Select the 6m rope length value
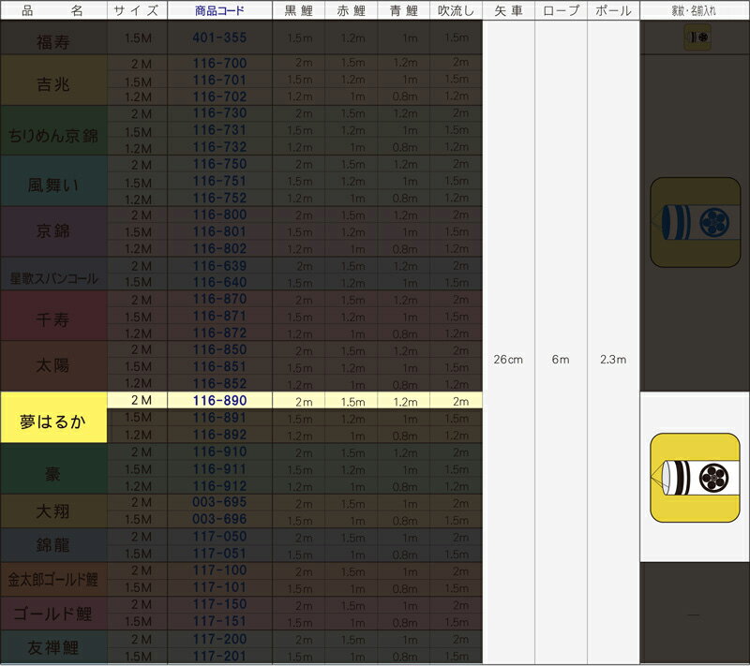This screenshot has height=666, width=750. (x=561, y=360)
